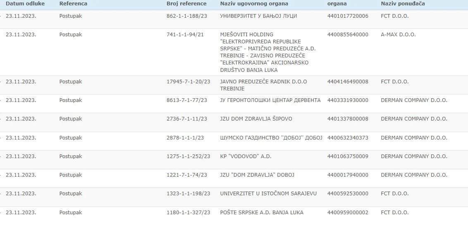
Task: Select reference number 862-1-1-188/23
Action: click(186, 16)
